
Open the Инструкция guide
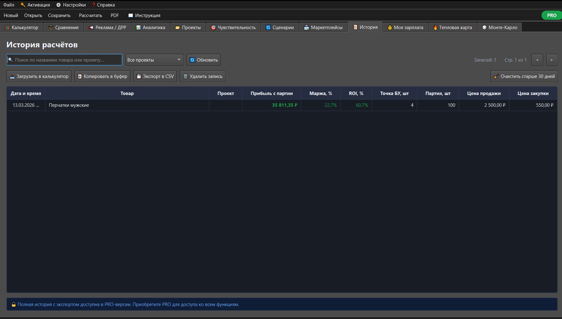pyautogui.click(x=144, y=15)
